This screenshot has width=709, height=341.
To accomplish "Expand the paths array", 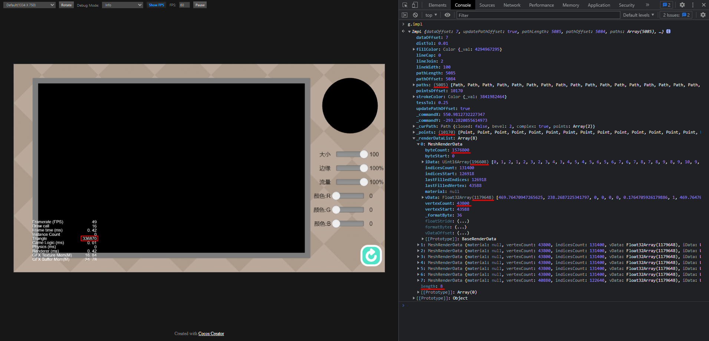I will [x=414, y=85].
